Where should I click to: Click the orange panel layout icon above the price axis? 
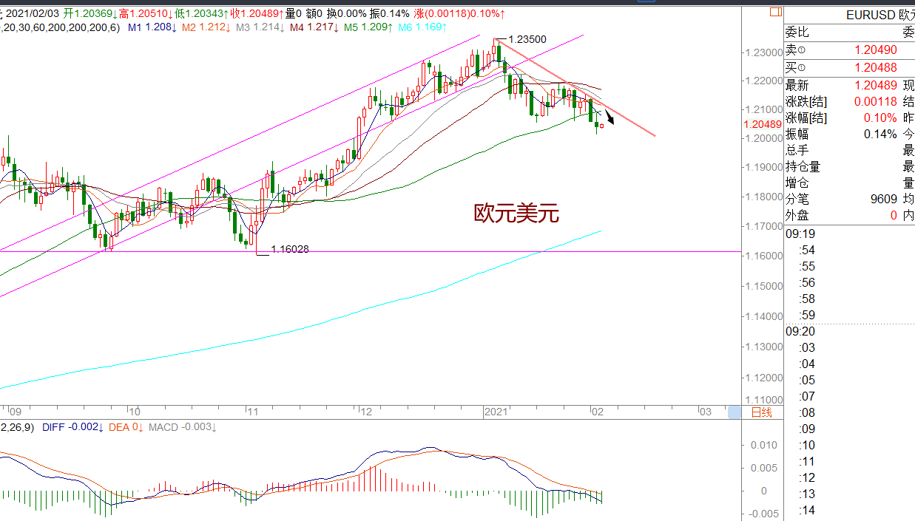pyautogui.click(x=775, y=12)
